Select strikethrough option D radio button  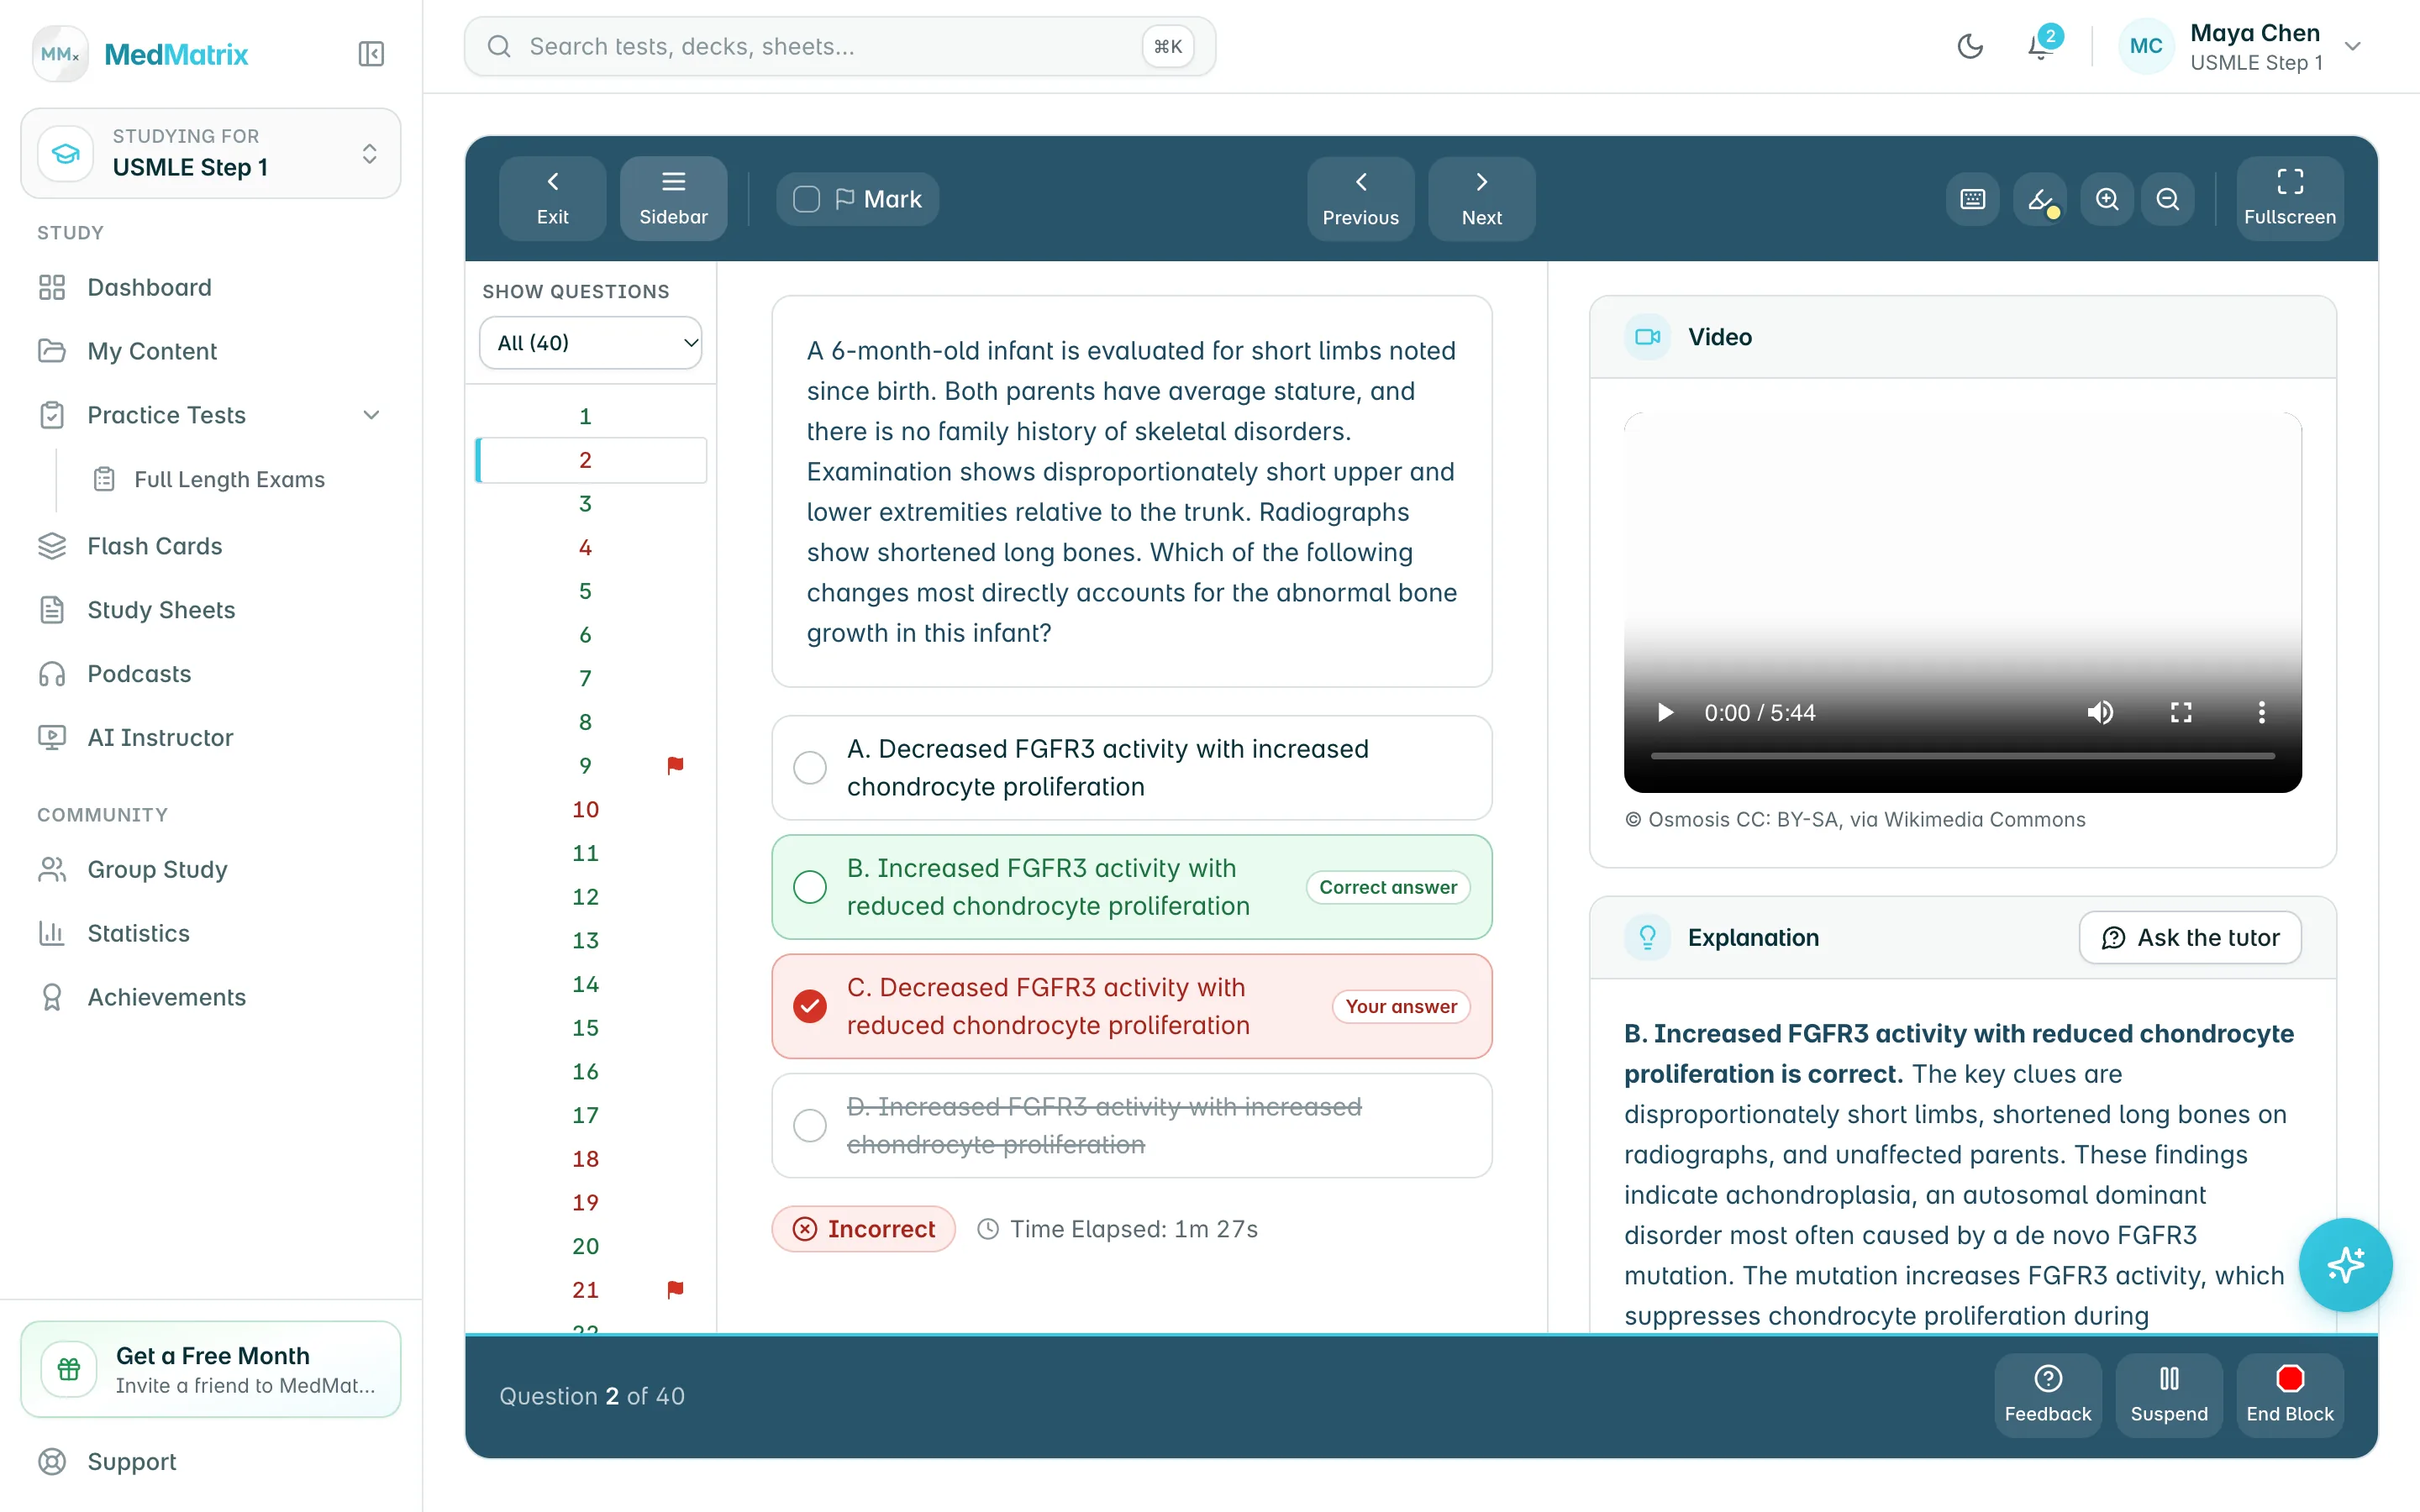810,1126
